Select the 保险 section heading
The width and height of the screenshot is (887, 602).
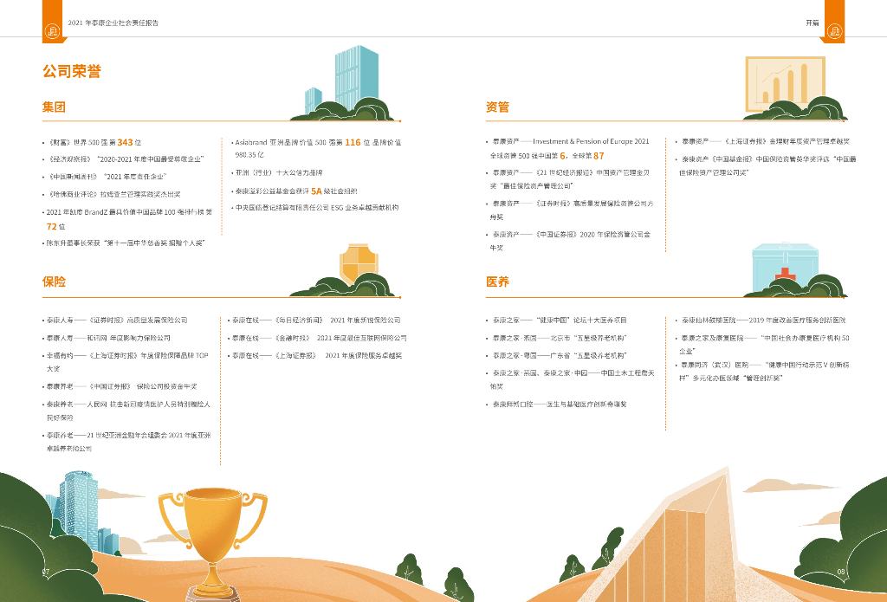tap(54, 282)
